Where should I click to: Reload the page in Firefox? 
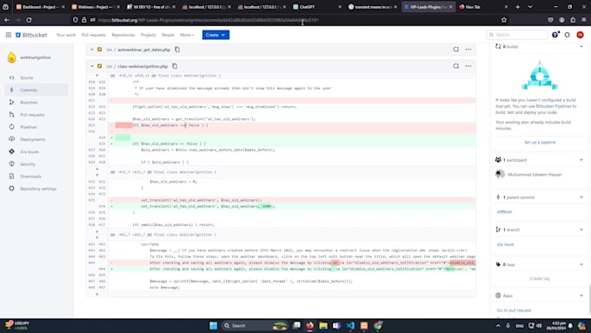coord(29,20)
